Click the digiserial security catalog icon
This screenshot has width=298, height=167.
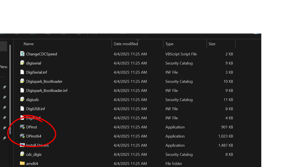click(22, 63)
